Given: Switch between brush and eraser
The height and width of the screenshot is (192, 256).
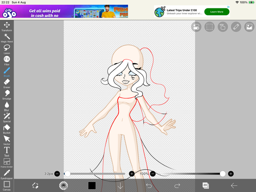Looking at the screenshot, I should pyautogui.click(x=35, y=186).
